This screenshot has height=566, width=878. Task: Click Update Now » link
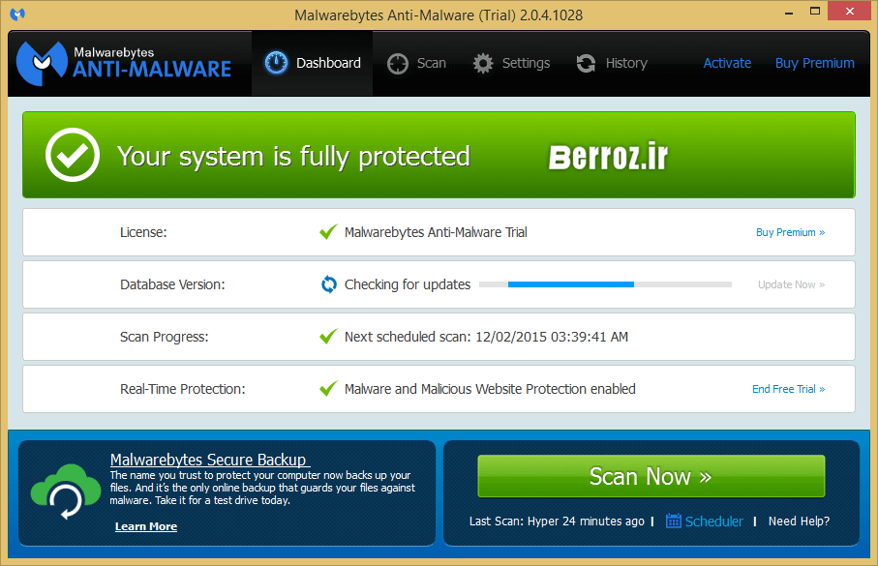pos(791,284)
